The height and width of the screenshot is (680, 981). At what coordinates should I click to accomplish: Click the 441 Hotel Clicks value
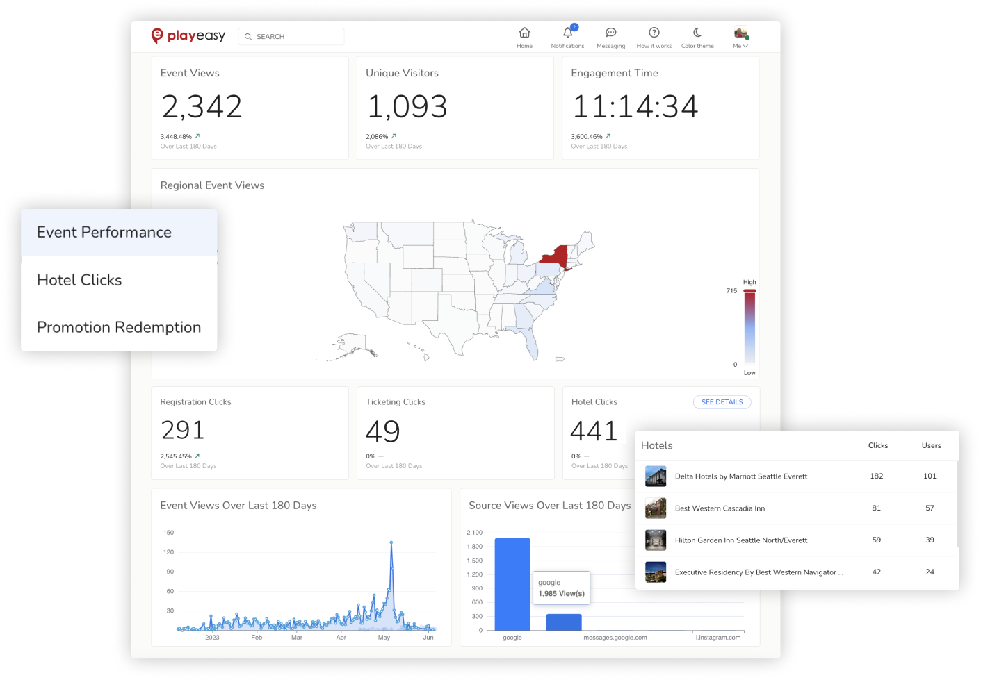(x=594, y=431)
